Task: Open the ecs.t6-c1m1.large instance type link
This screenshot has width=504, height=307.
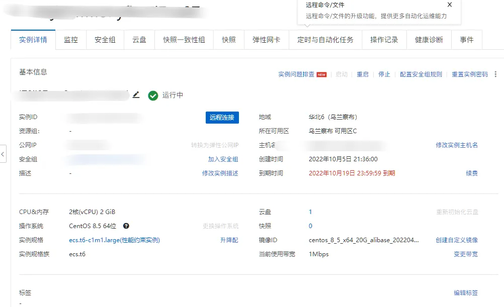Action: (114, 240)
